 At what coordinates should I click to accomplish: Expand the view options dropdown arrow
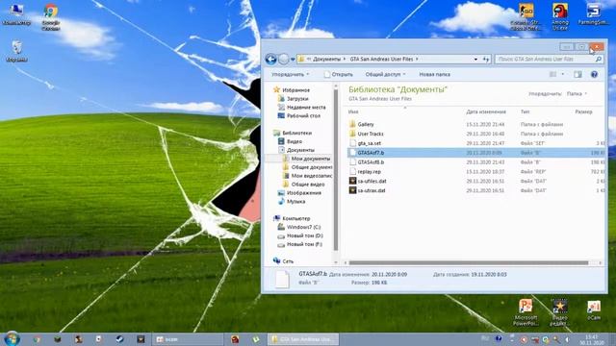click(562, 74)
